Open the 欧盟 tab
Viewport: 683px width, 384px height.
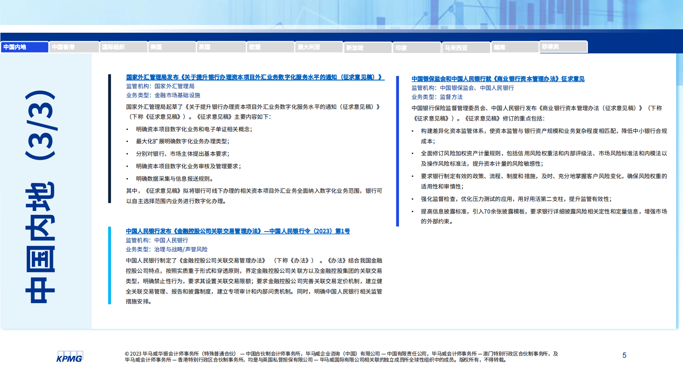[270, 47]
